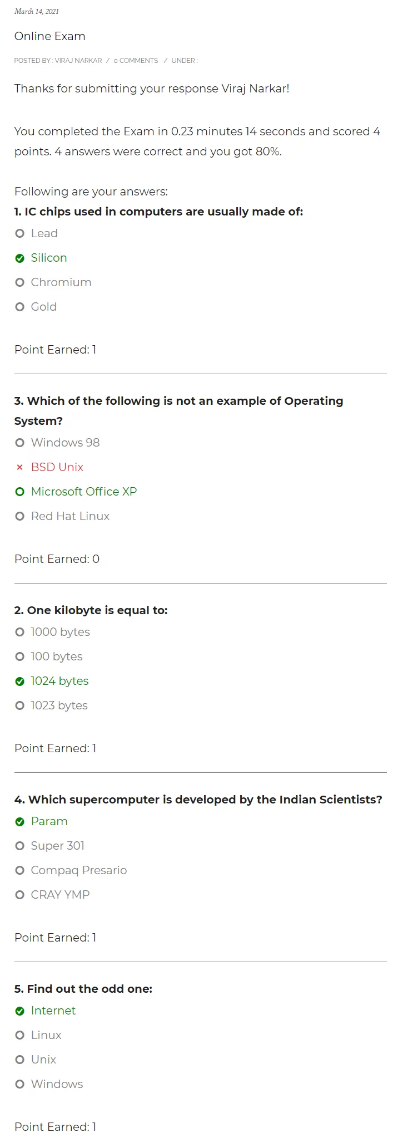Click the circle icon beside CRAY YMP
Screen dimensions: 398x1147
point(20,895)
